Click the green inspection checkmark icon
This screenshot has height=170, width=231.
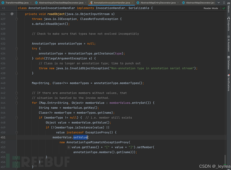pos(224,8)
